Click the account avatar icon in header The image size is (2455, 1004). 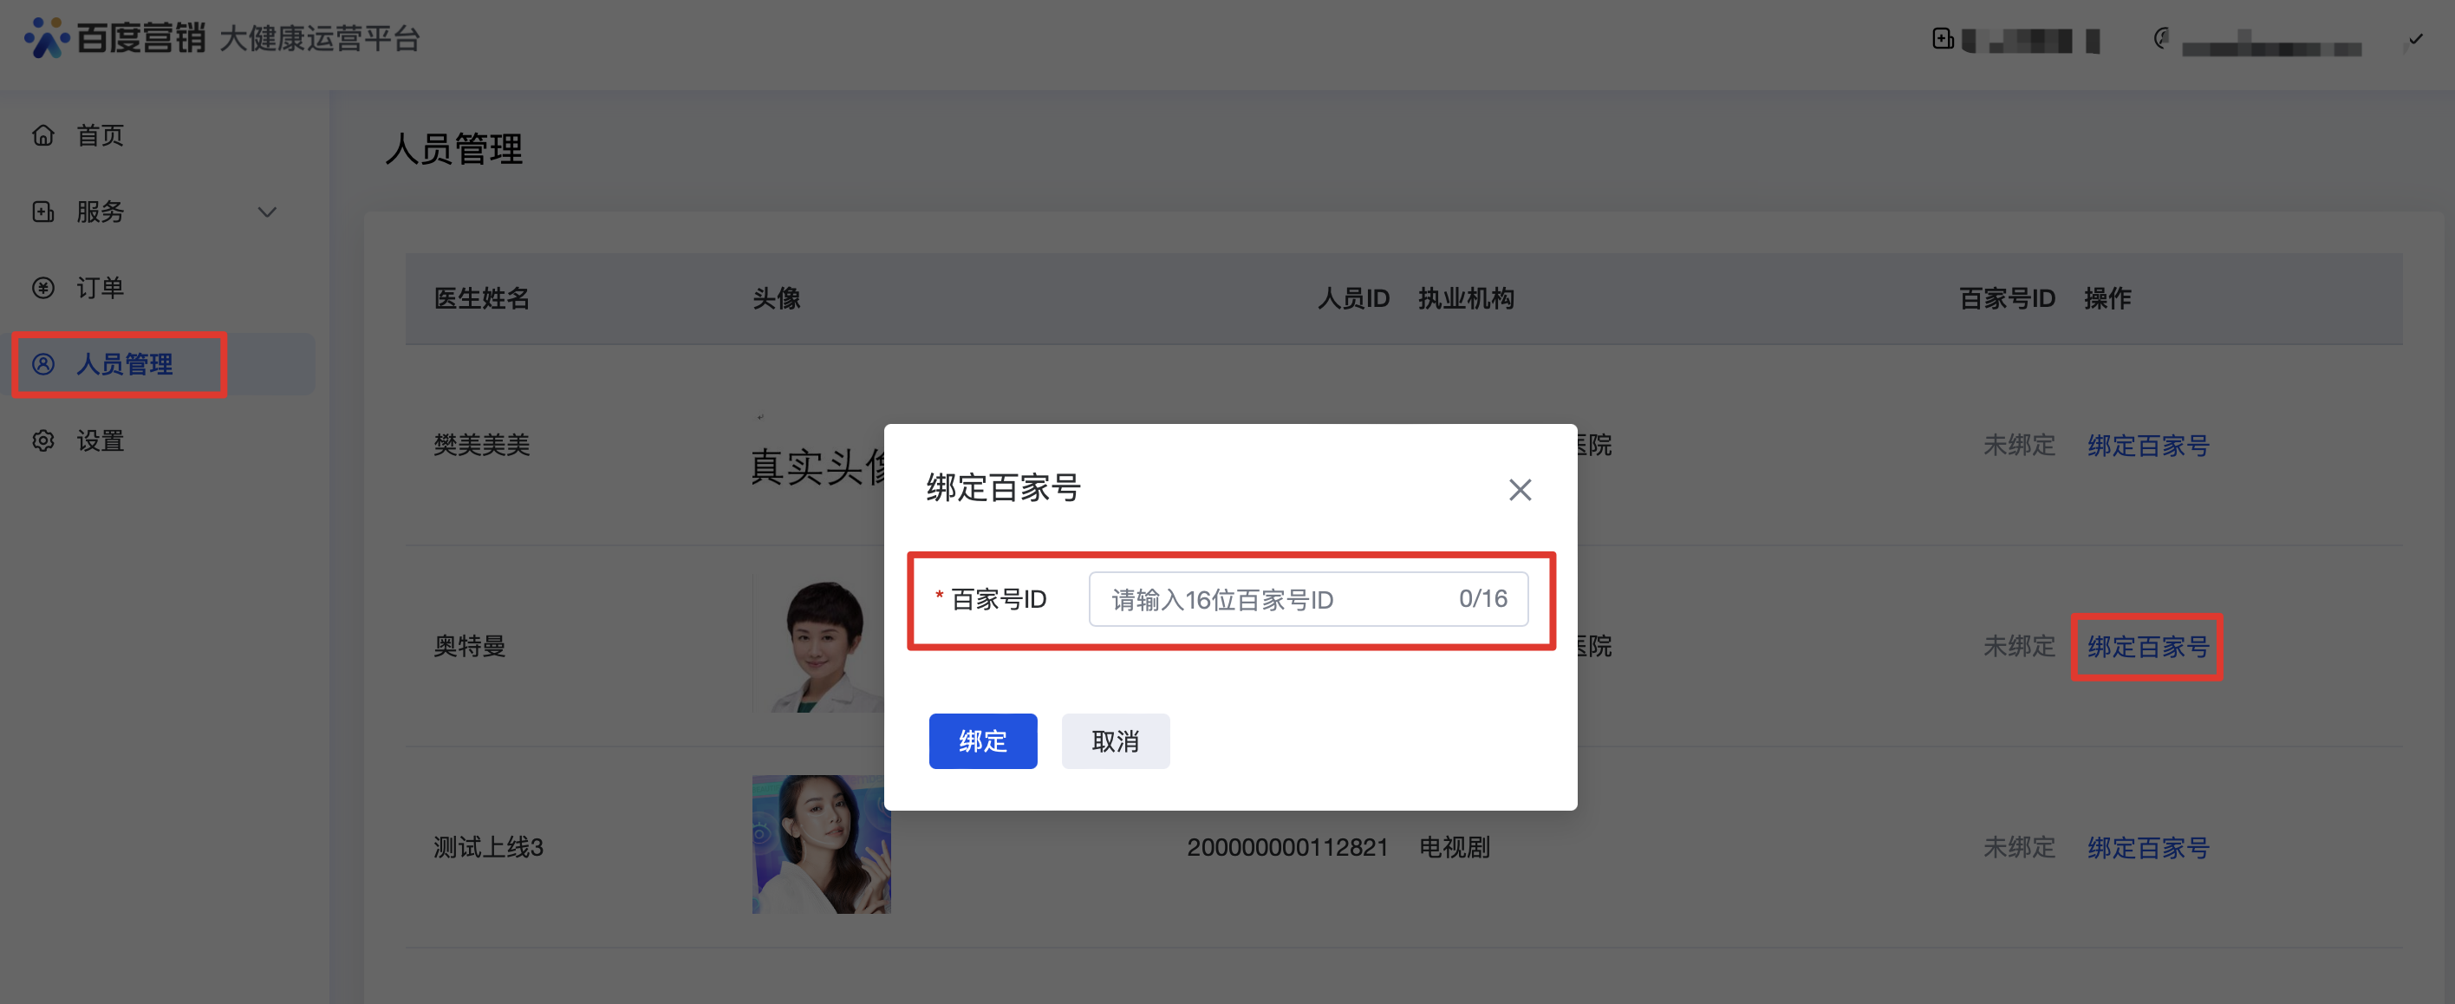click(x=2162, y=39)
